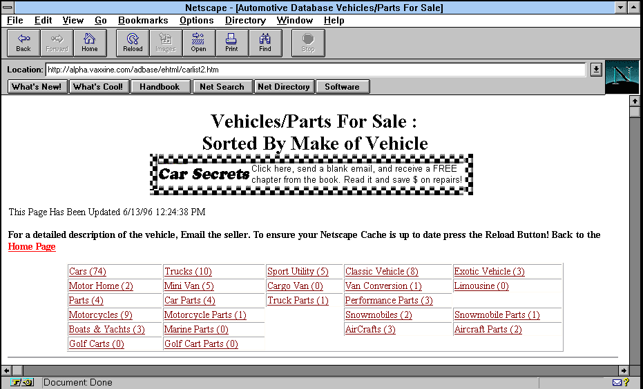The image size is (643, 389).
Task: Open the Motorcycle Parts (1) link
Action: pyautogui.click(x=205, y=315)
